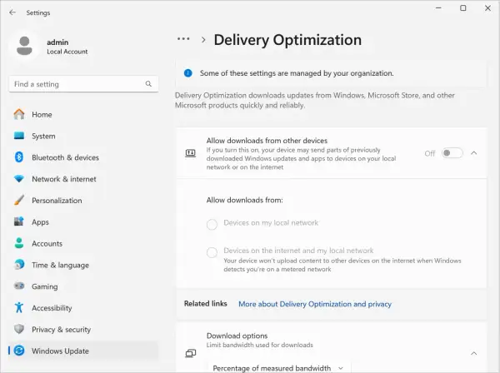
Task: Open the Home settings page
Action: click(83, 114)
